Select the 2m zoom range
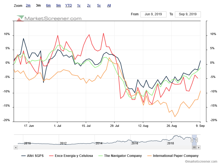Screen dimensions: 220x164 28,5
